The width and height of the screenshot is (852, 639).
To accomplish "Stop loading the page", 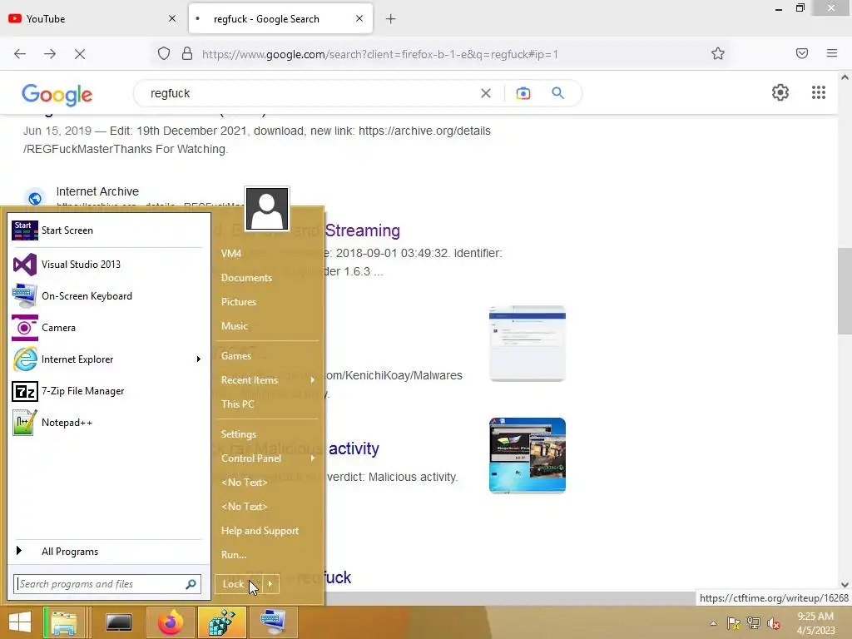I will coord(80,54).
